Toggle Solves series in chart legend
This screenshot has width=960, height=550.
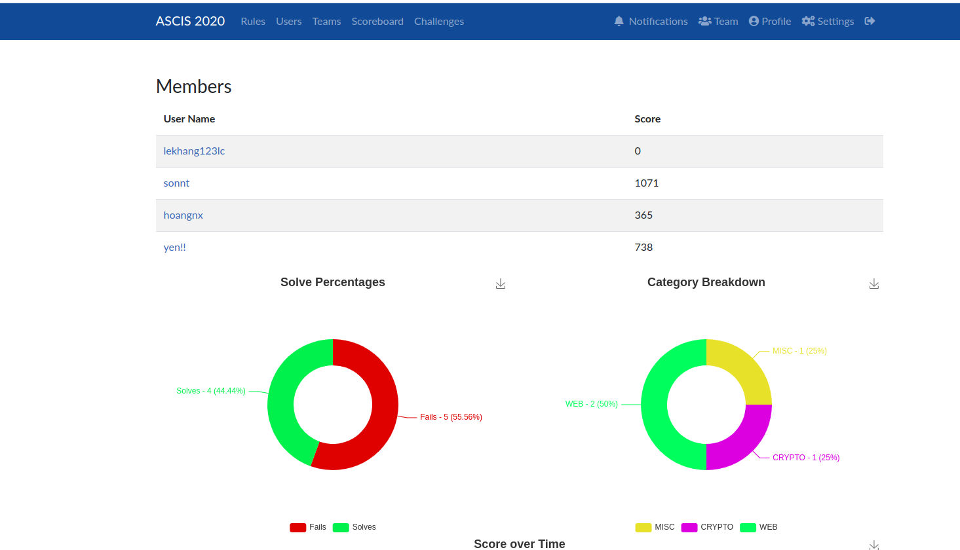pos(355,527)
